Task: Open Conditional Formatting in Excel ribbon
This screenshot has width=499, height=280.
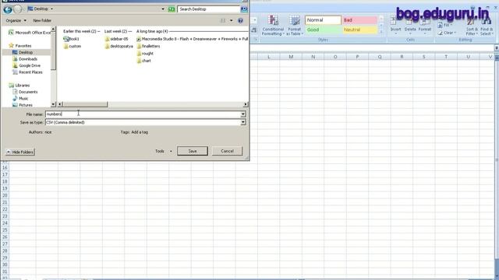Action: click(x=273, y=26)
